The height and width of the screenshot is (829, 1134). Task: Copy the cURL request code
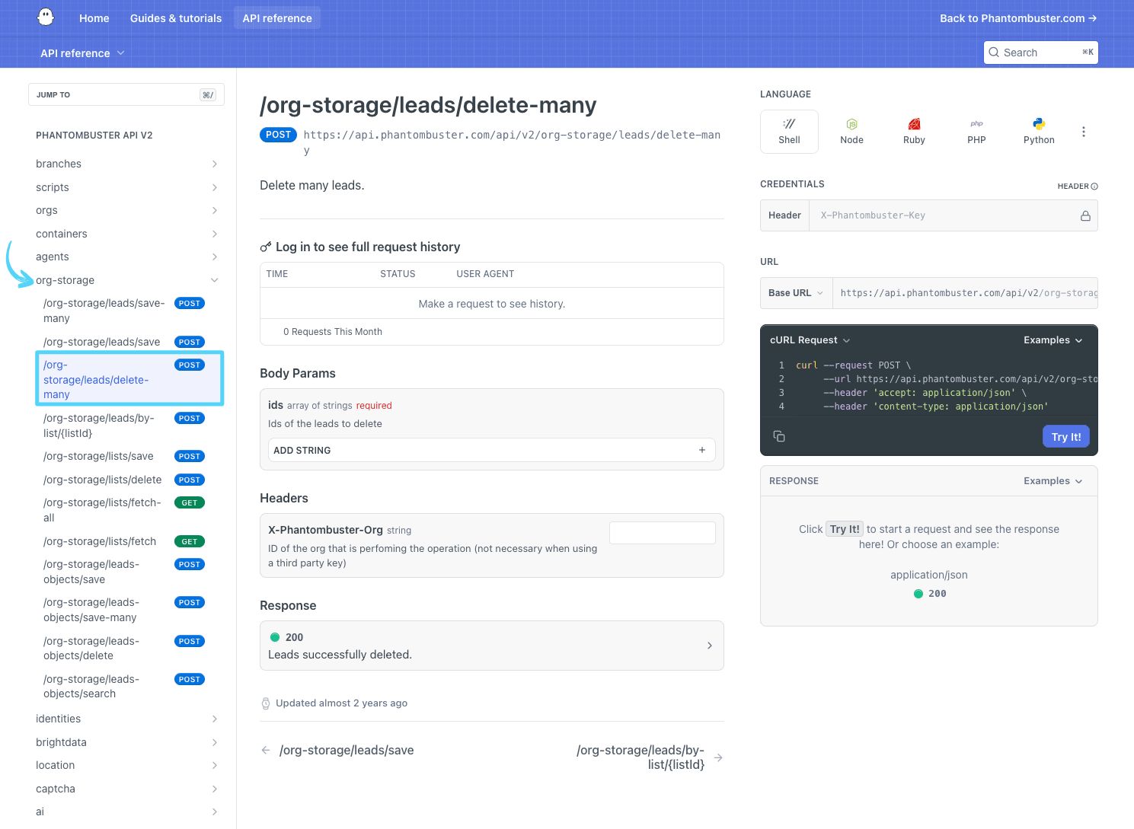click(779, 436)
